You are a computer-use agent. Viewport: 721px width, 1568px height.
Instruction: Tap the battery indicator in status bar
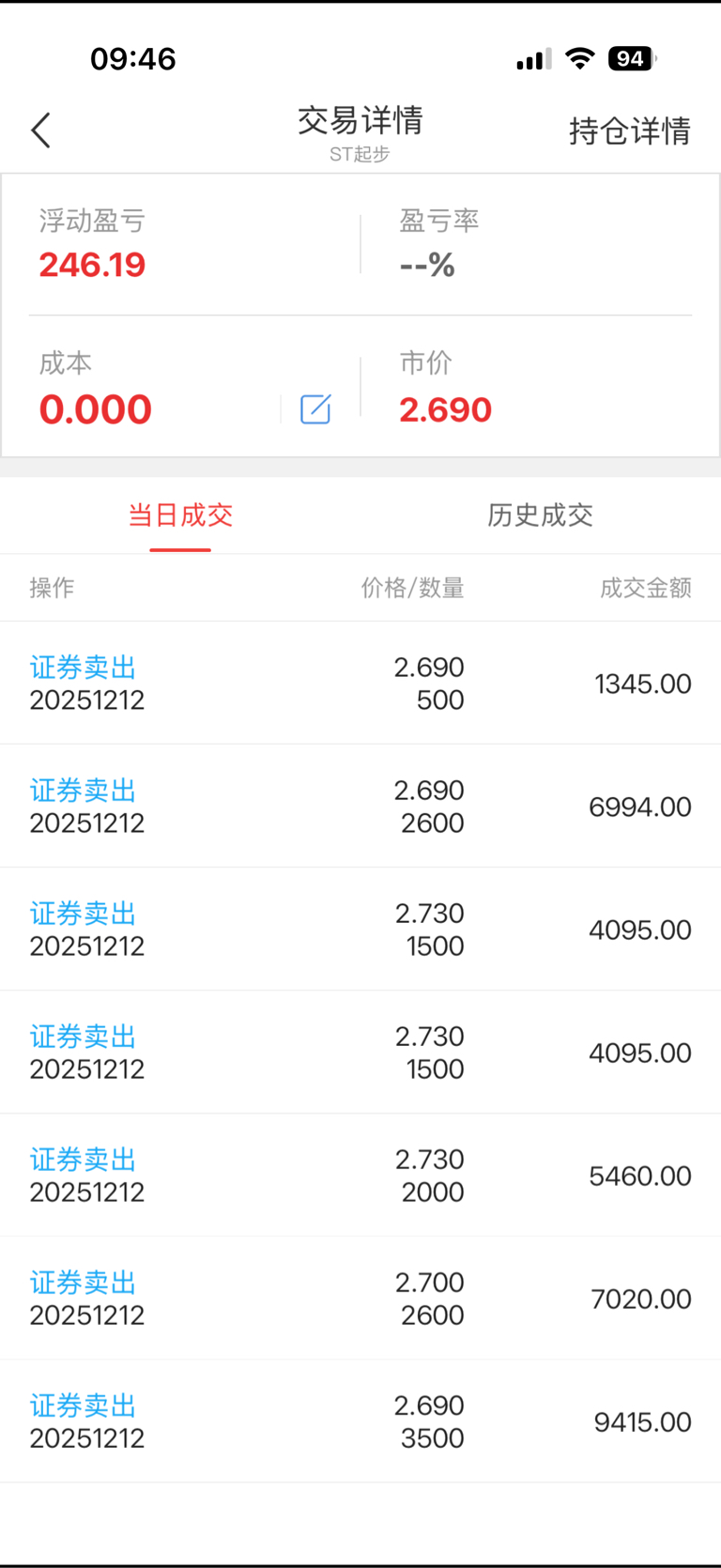point(631,59)
